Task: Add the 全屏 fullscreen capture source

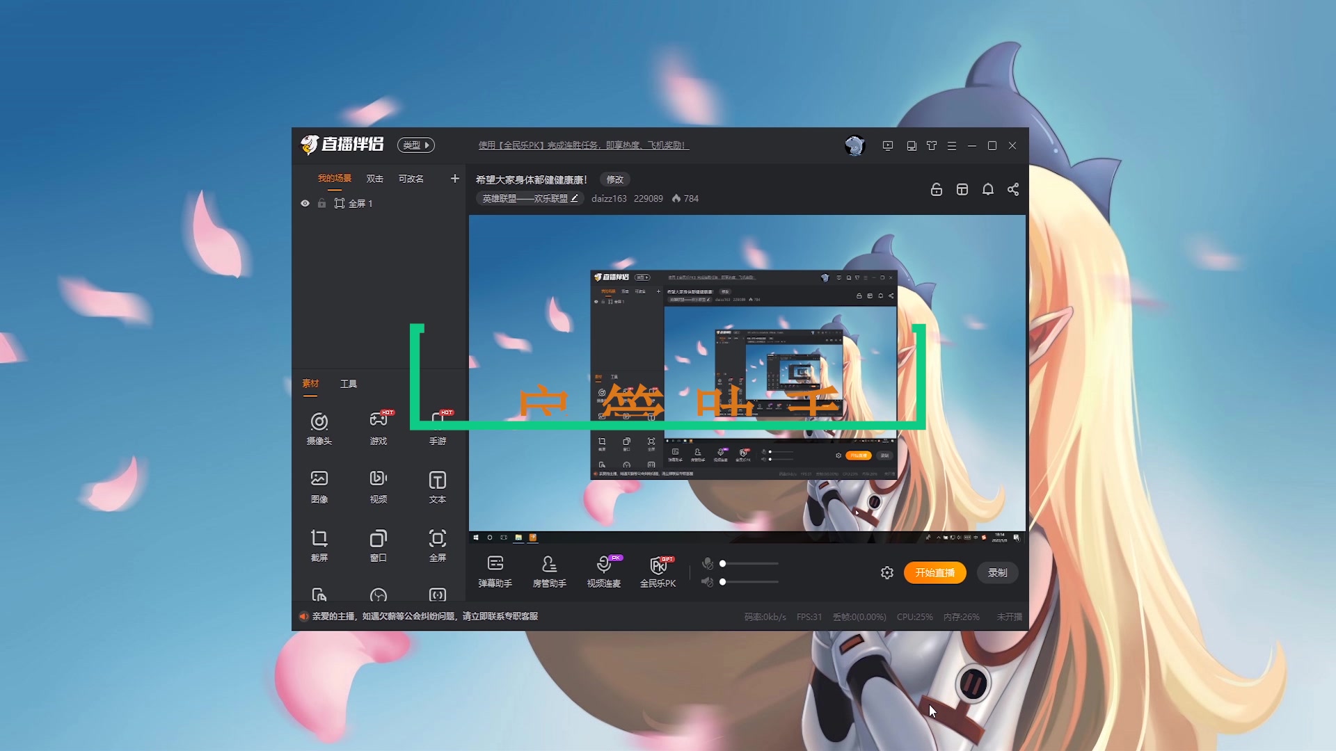Action: pos(438,545)
